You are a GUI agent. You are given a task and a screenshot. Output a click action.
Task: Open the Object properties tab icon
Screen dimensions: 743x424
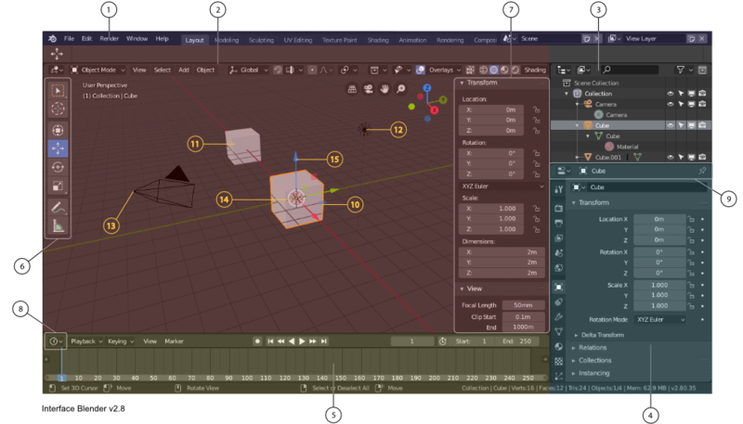coord(559,287)
